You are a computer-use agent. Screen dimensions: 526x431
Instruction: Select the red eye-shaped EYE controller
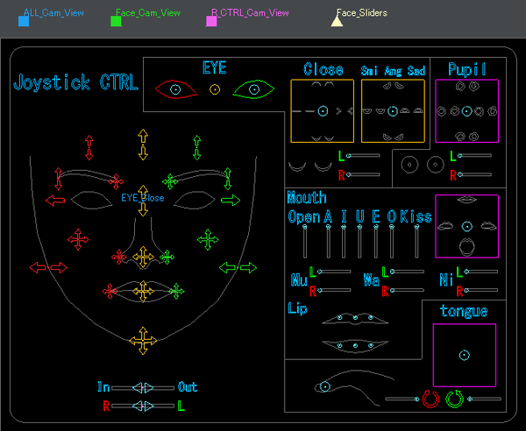pos(176,89)
